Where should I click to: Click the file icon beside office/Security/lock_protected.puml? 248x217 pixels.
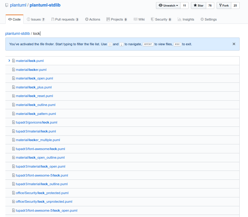point(13,193)
